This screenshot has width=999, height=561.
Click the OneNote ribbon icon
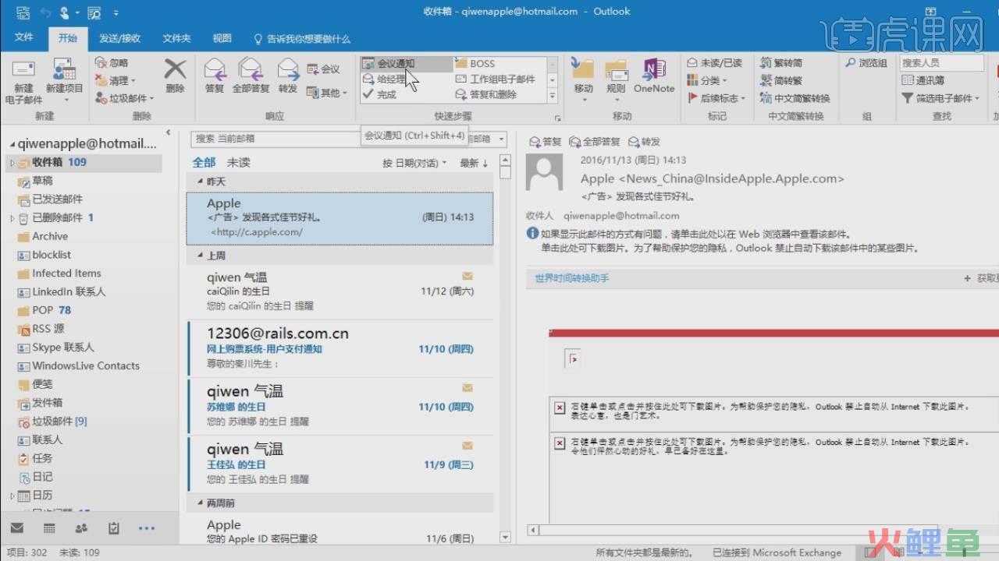[x=654, y=76]
